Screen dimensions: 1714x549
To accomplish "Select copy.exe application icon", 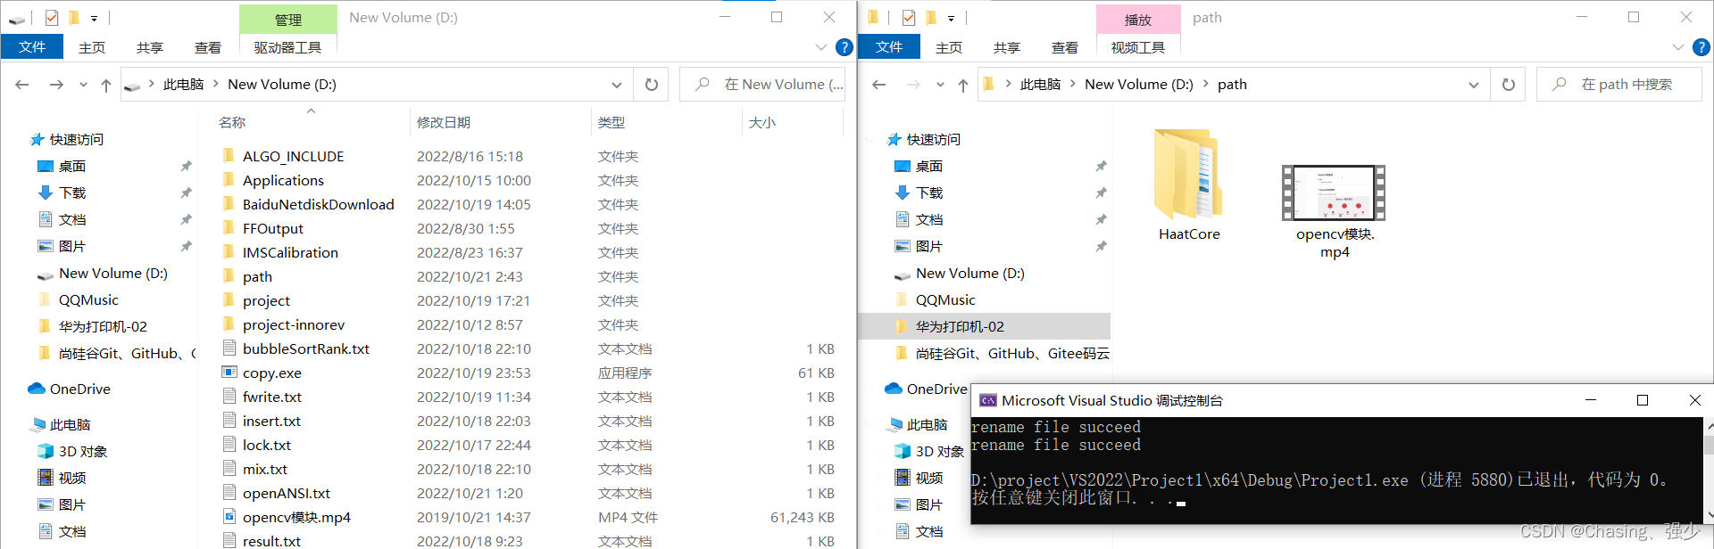I will click(x=229, y=373).
